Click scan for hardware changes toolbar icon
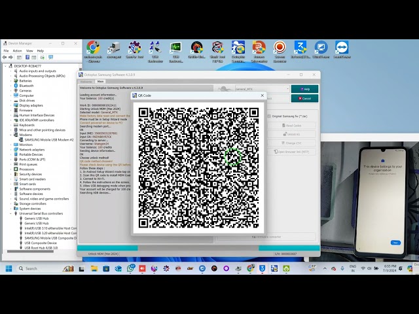This screenshot has height=314, width=419. pyautogui.click(x=42, y=58)
